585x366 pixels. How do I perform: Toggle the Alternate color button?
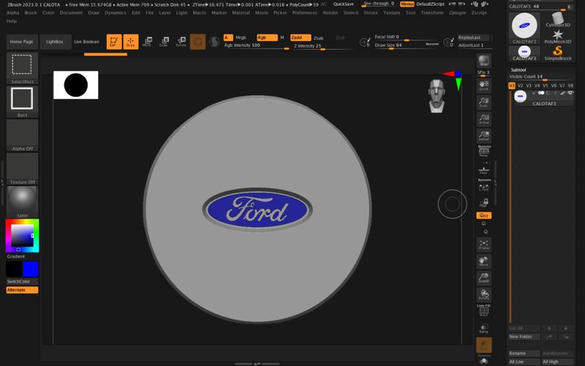[x=22, y=290]
